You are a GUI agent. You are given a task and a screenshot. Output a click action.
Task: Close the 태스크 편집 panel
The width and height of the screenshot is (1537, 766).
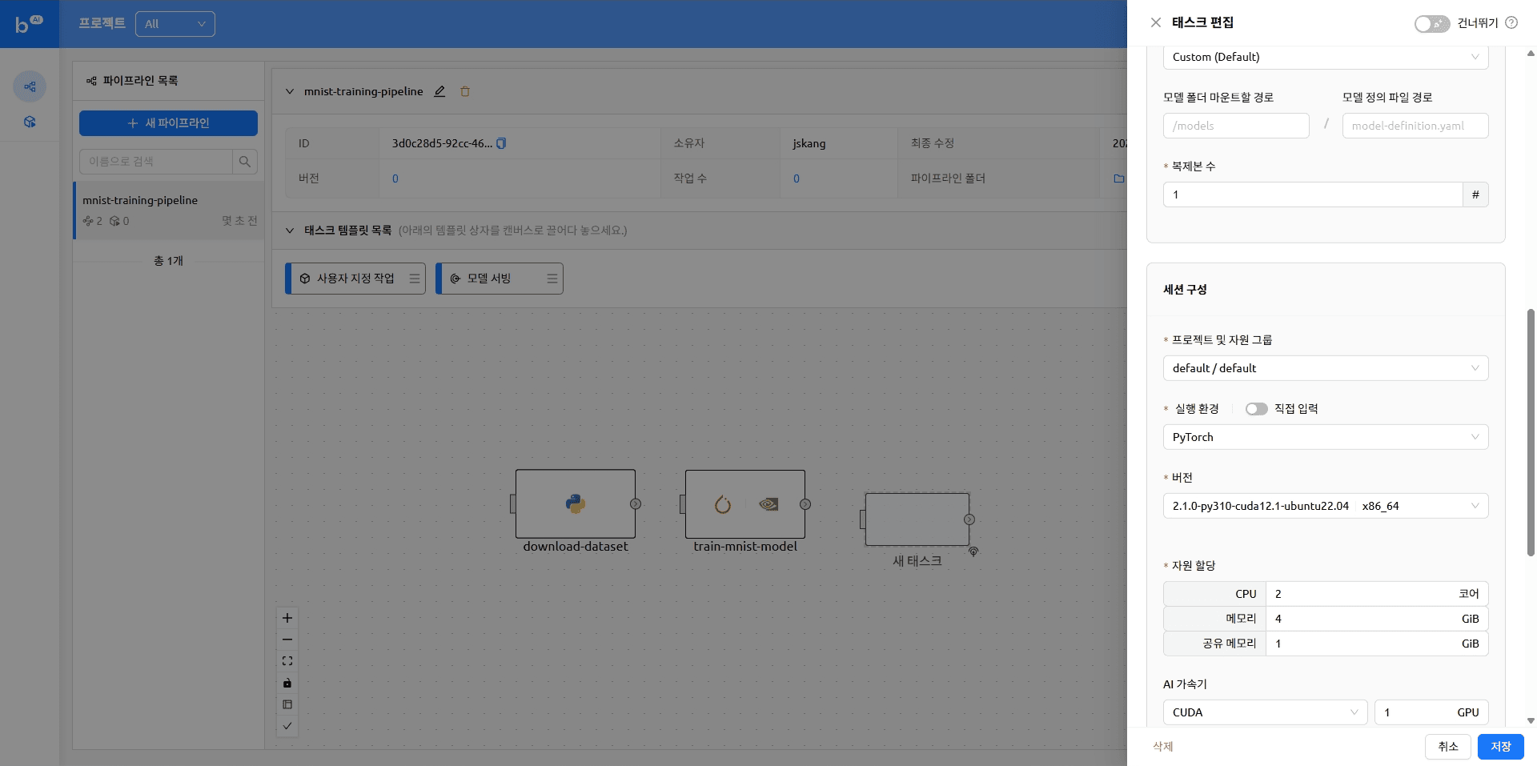coord(1156,22)
